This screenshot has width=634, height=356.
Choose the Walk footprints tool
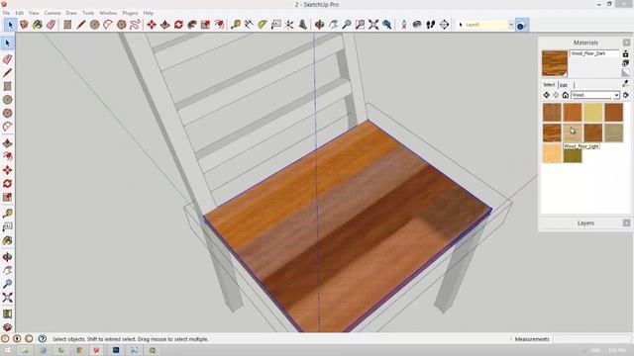coord(431,25)
